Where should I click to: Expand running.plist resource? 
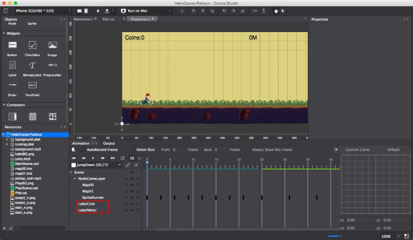click(x=7, y=144)
